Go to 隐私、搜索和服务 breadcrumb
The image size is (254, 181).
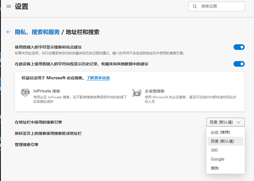(x=37, y=32)
